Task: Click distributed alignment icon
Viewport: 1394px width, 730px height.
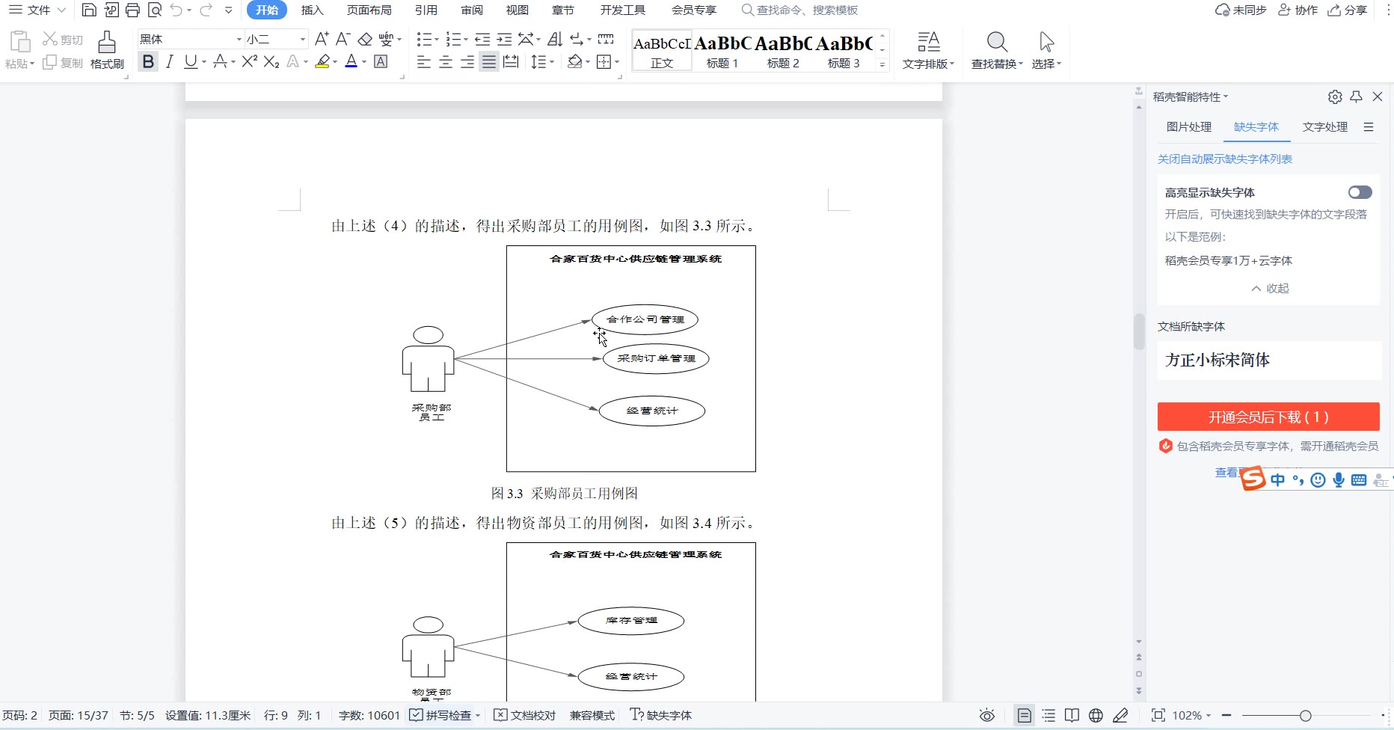Action: [511, 62]
